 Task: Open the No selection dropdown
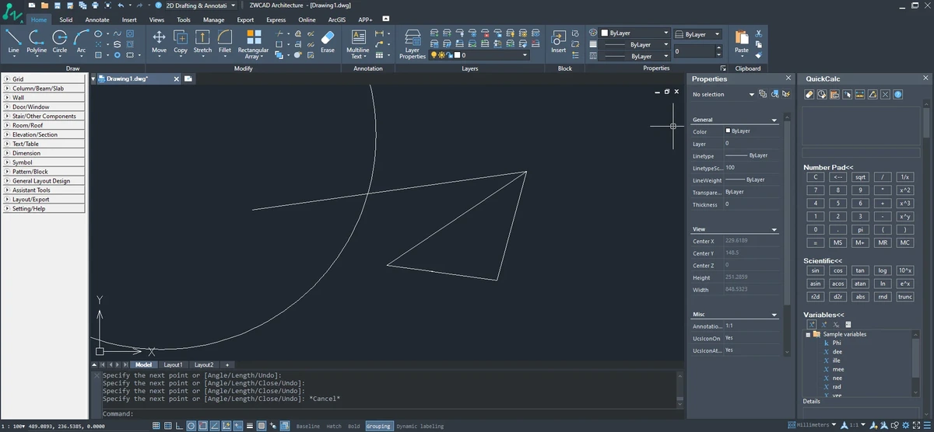point(723,94)
